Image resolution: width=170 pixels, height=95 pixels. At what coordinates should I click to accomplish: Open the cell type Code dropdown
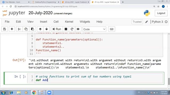click(94, 29)
